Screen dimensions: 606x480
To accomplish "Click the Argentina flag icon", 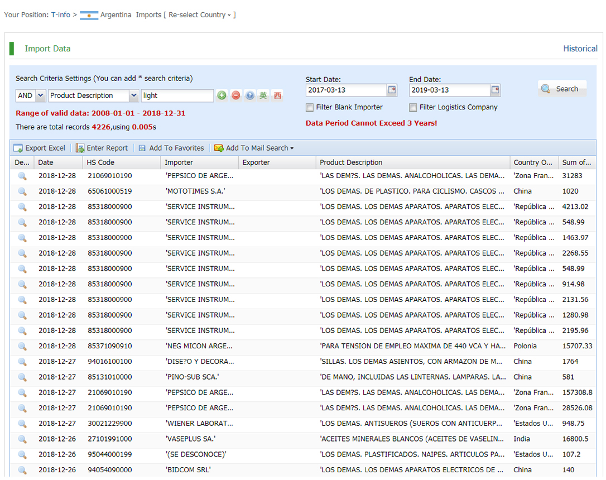I will click(x=89, y=15).
